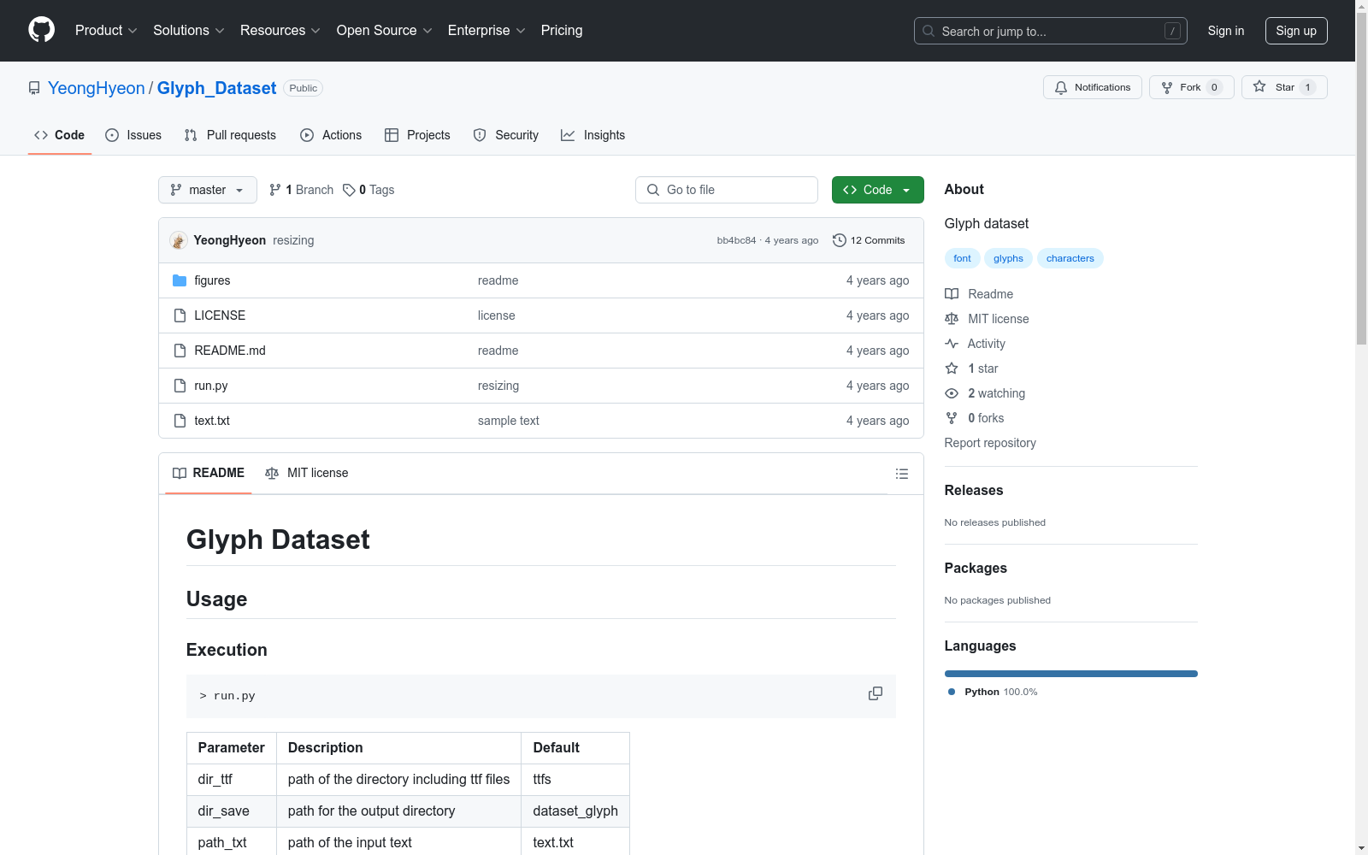Switch to the Pull requests tab
1368x855 pixels.
(x=230, y=135)
